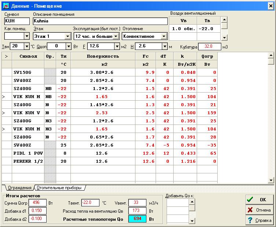The image size is (276, 227).
Task: Click k value 1.216
Action: tap(185, 161)
